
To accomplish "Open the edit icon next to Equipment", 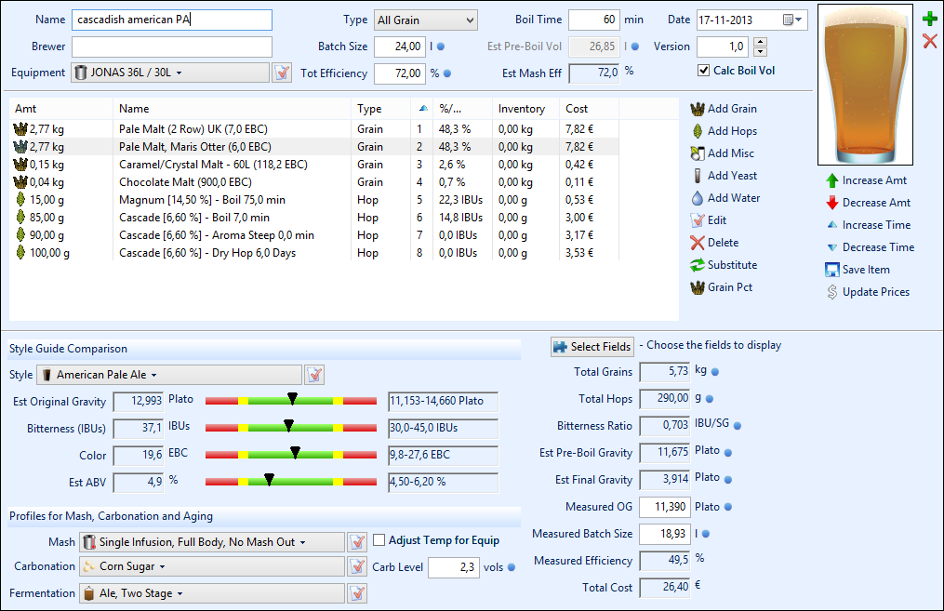I will (282, 73).
